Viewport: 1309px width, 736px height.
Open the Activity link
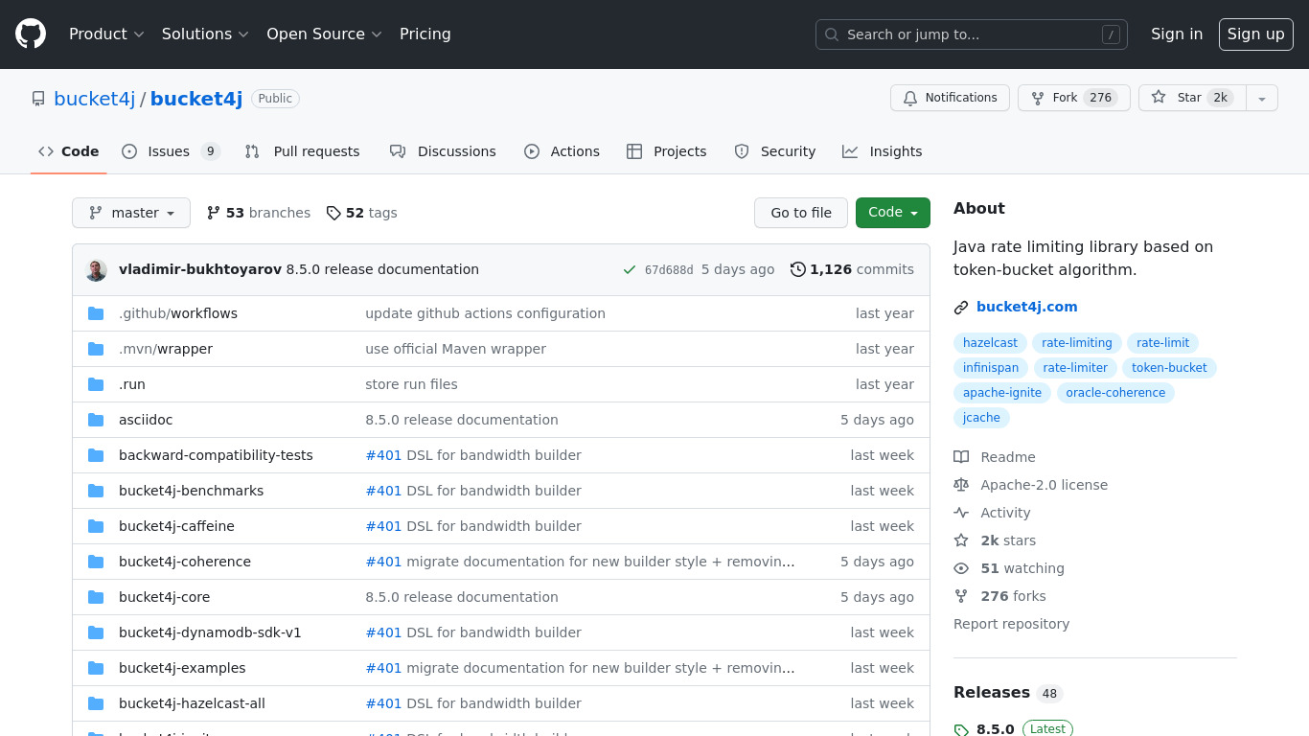(x=992, y=513)
